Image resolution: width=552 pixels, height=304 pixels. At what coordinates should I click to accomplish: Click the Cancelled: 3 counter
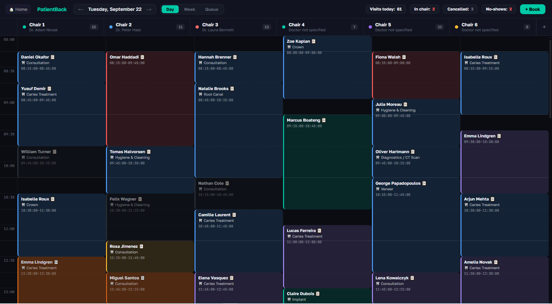click(460, 9)
